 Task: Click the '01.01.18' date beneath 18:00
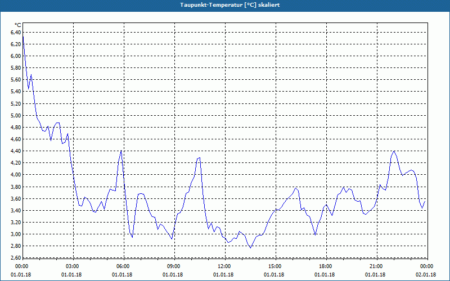325,275
